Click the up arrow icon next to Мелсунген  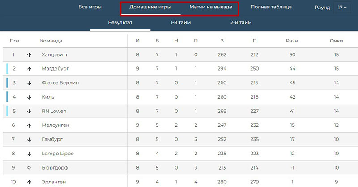tap(29, 126)
